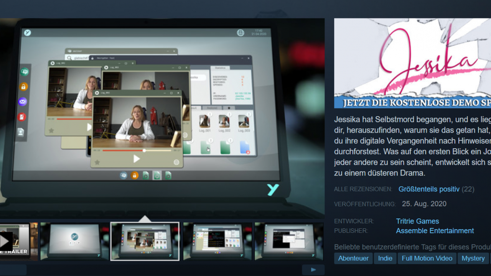This screenshot has width=491, height=276.
Task: Click the Abenteuer tag
Action: (353, 258)
